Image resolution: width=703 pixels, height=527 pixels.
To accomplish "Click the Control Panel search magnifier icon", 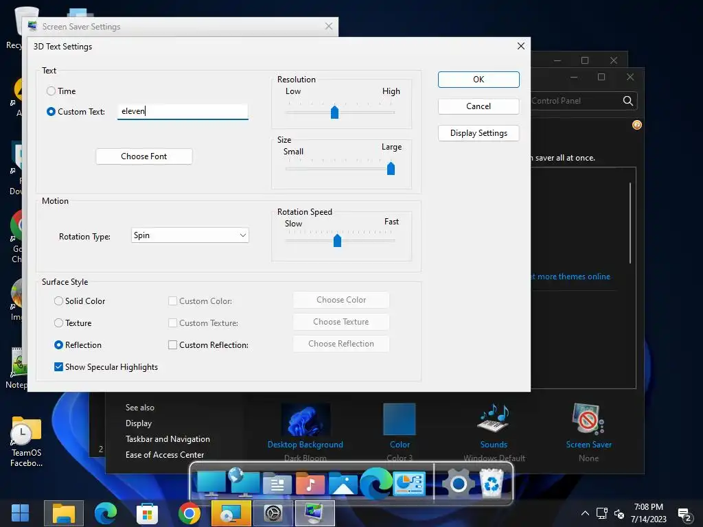I will (627, 101).
